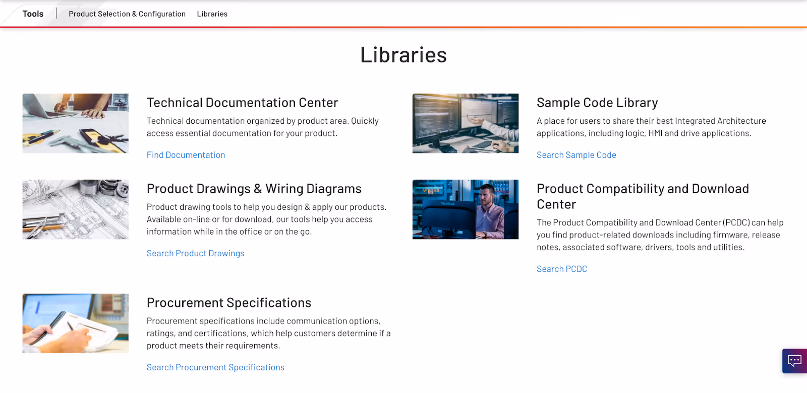Click the Procurement Specifications heading
Image resolution: width=807 pixels, height=393 pixels.
coord(229,303)
